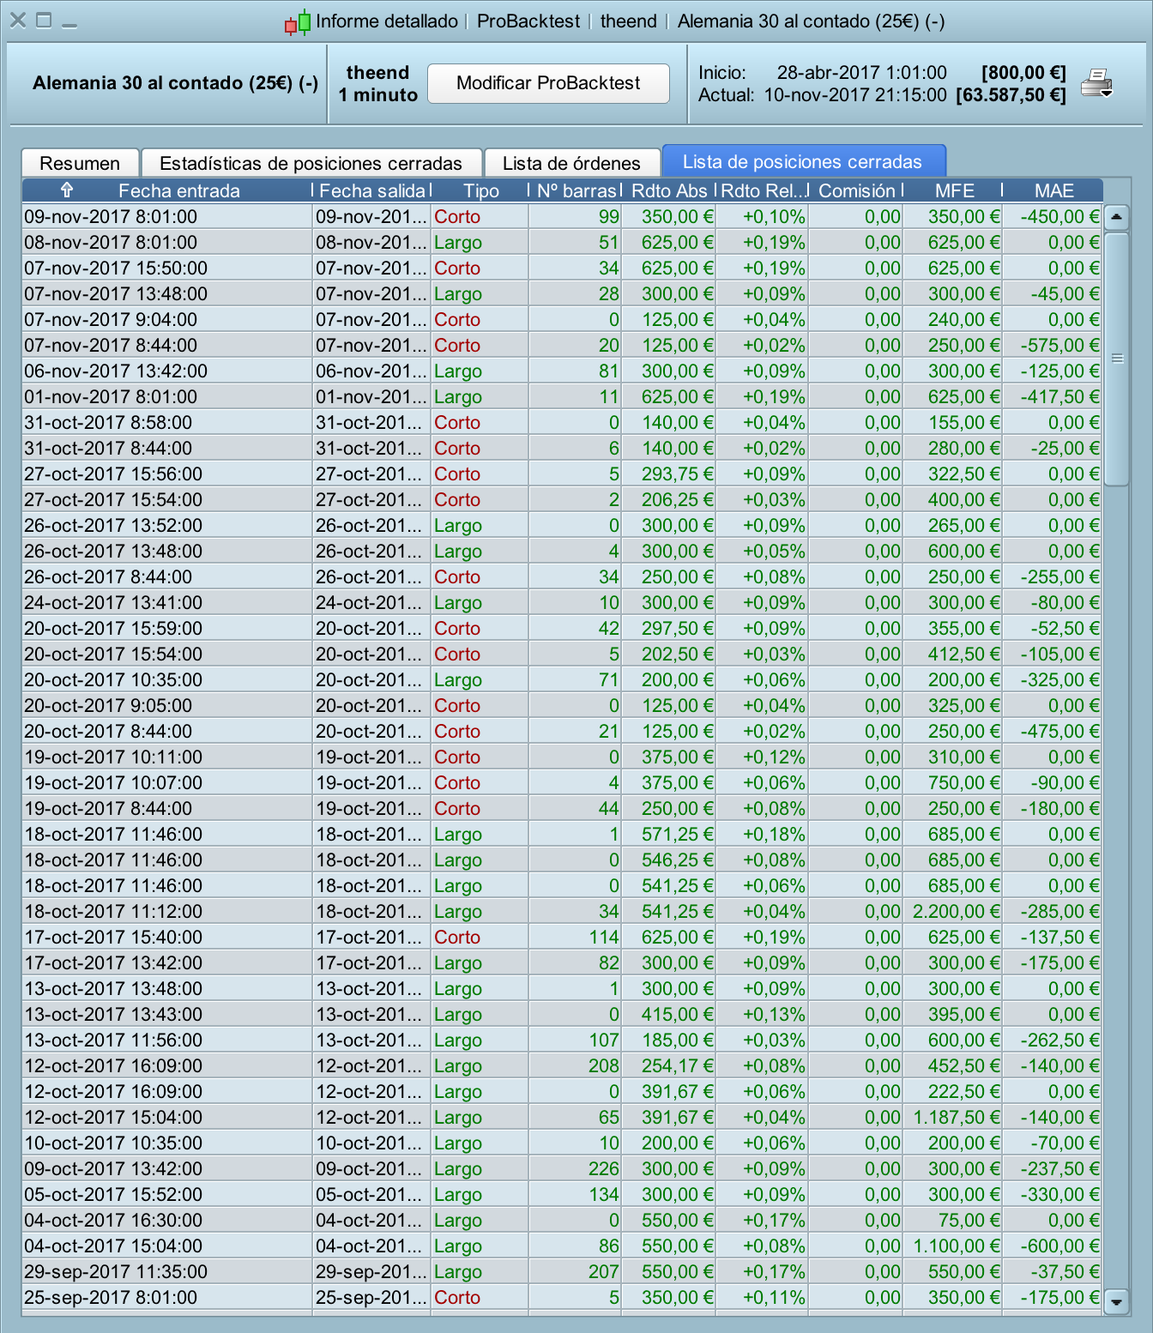Sort by the Rdto Abs column header
Viewport: 1153px width, 1333px height.
tap(669, 190)
